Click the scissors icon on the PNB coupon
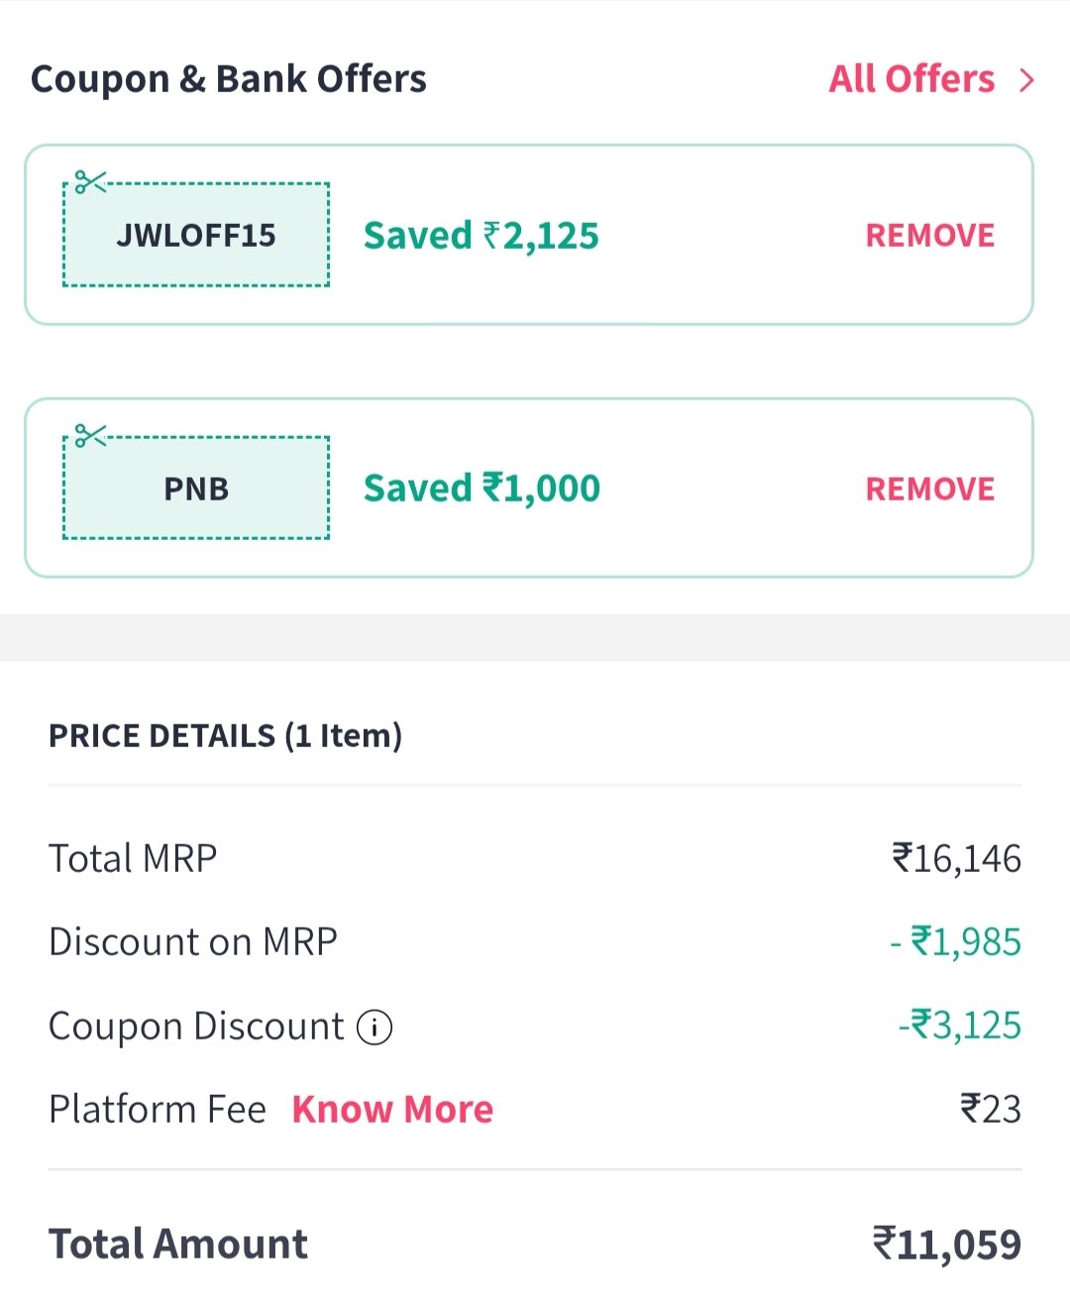The image size is (1070, 1301). click(x=90, y=436)
